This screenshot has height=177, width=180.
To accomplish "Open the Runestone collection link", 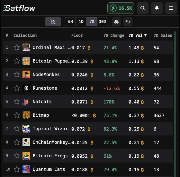I will pyautogui.click(x=45, y=88).
